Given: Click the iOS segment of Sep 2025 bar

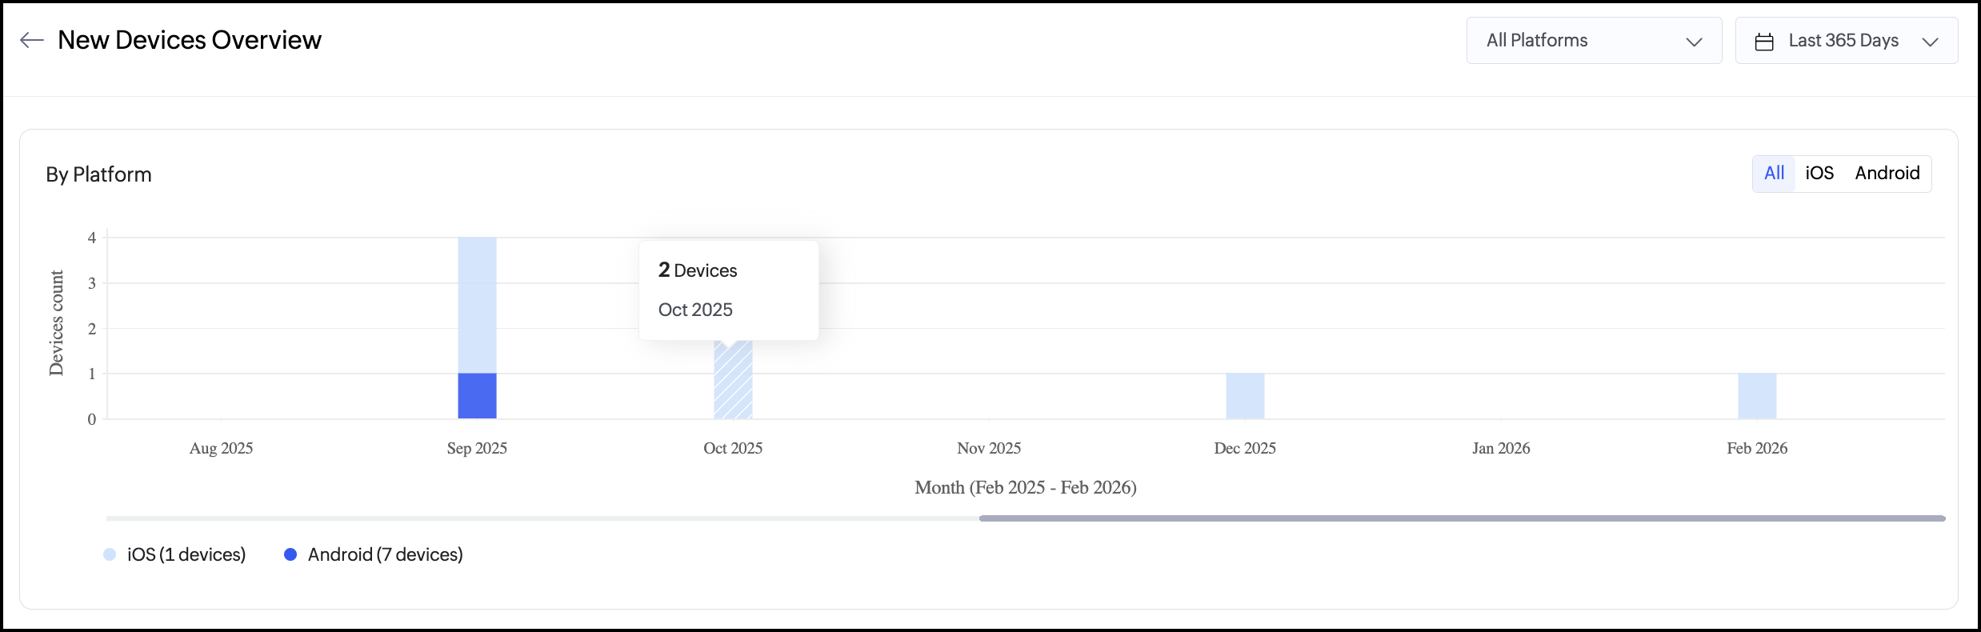Looking at the screenshot, I should coord(477,304).
